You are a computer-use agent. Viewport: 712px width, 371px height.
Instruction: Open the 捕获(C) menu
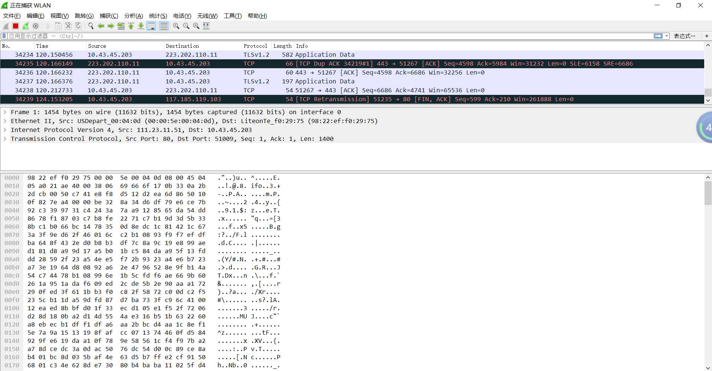pos(109,16)
